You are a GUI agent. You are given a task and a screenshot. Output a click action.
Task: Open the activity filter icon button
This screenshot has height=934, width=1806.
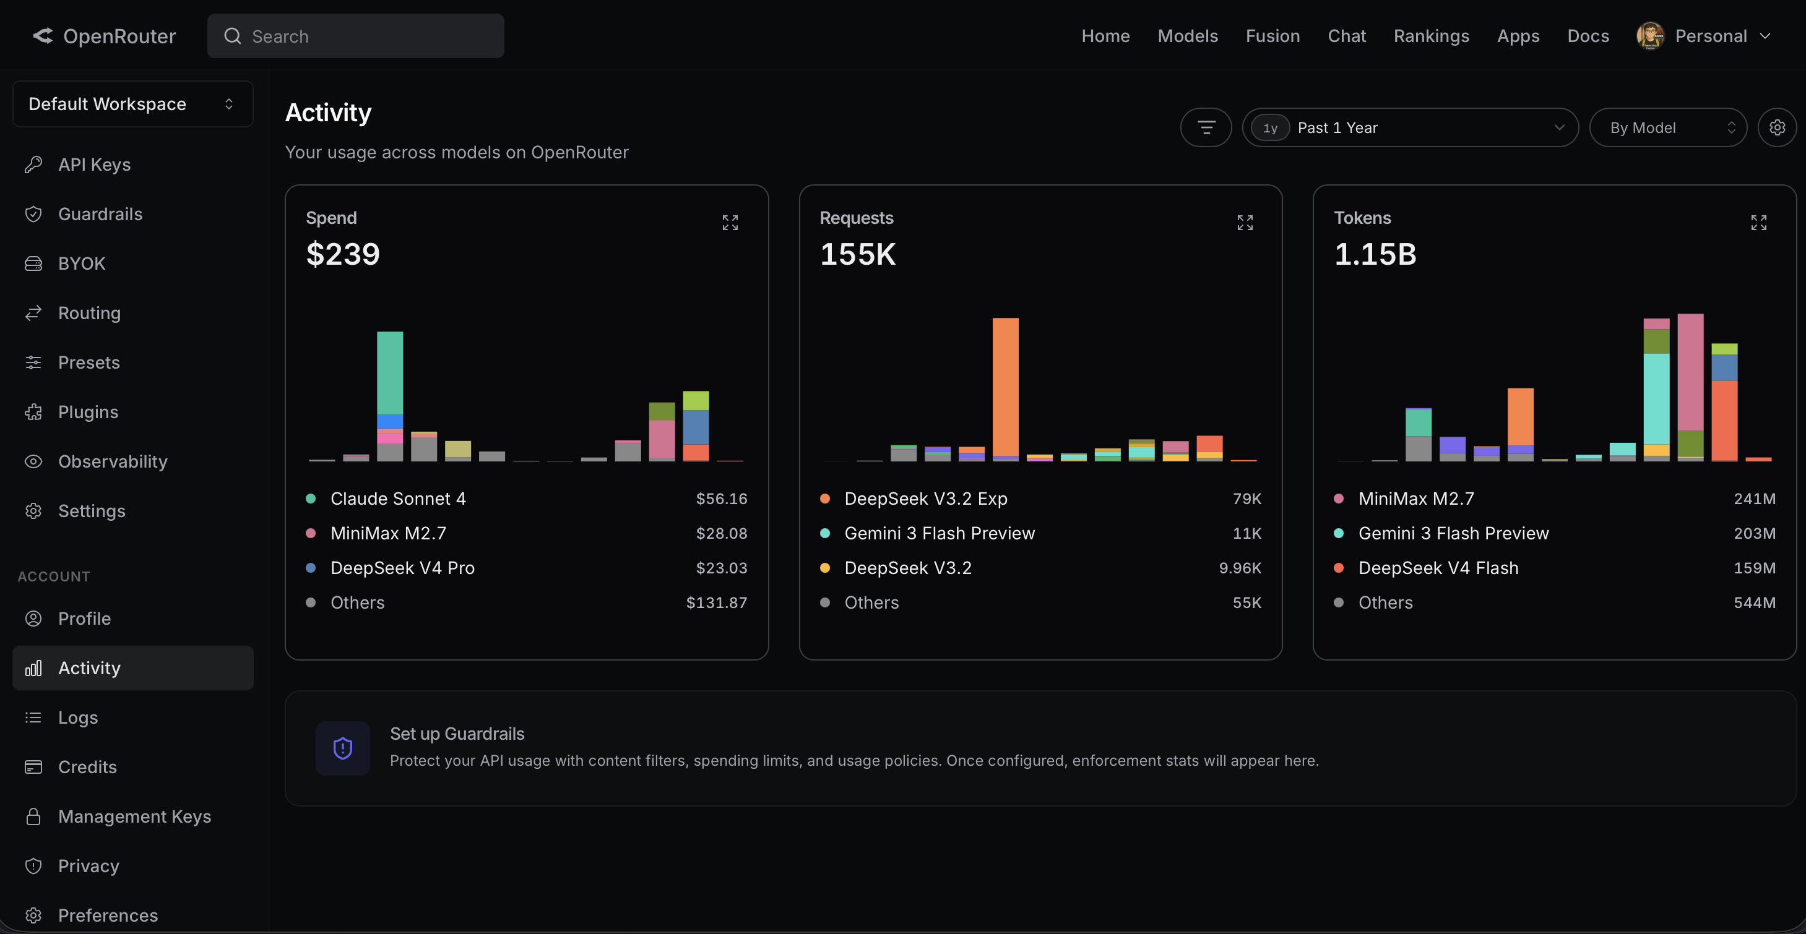click(x=1206, y=127)
